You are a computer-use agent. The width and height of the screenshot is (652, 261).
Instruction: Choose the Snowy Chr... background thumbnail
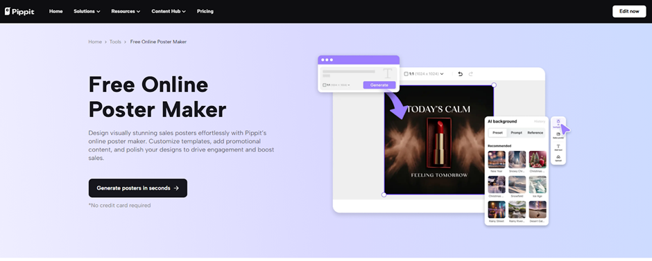pos(517,159)
